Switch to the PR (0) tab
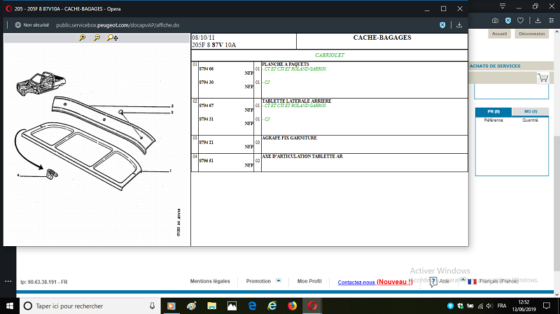The image size is (560, 314). [493, 112]
